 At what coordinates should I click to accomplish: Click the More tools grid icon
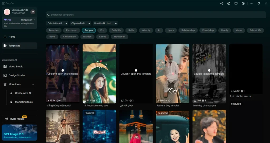(5, 84)
